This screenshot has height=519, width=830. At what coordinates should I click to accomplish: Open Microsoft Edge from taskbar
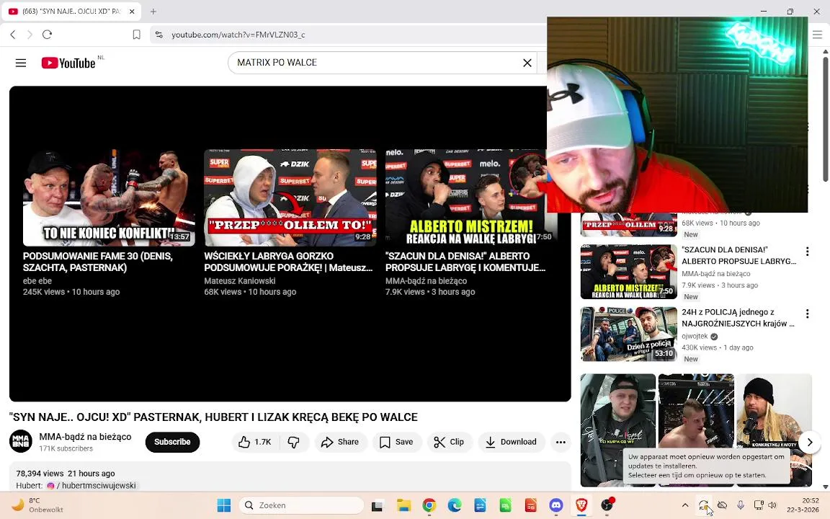click(x=455, y=506)
